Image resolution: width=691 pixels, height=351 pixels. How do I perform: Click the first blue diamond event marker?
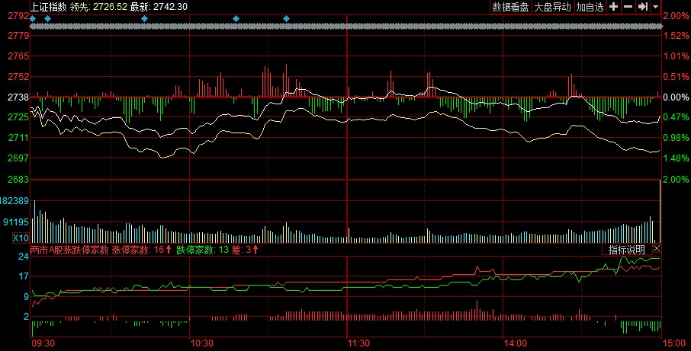(33, 18)
